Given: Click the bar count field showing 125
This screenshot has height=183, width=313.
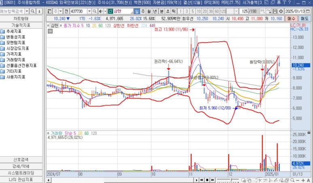Looking at the screenshot, I should pos(244,11).
